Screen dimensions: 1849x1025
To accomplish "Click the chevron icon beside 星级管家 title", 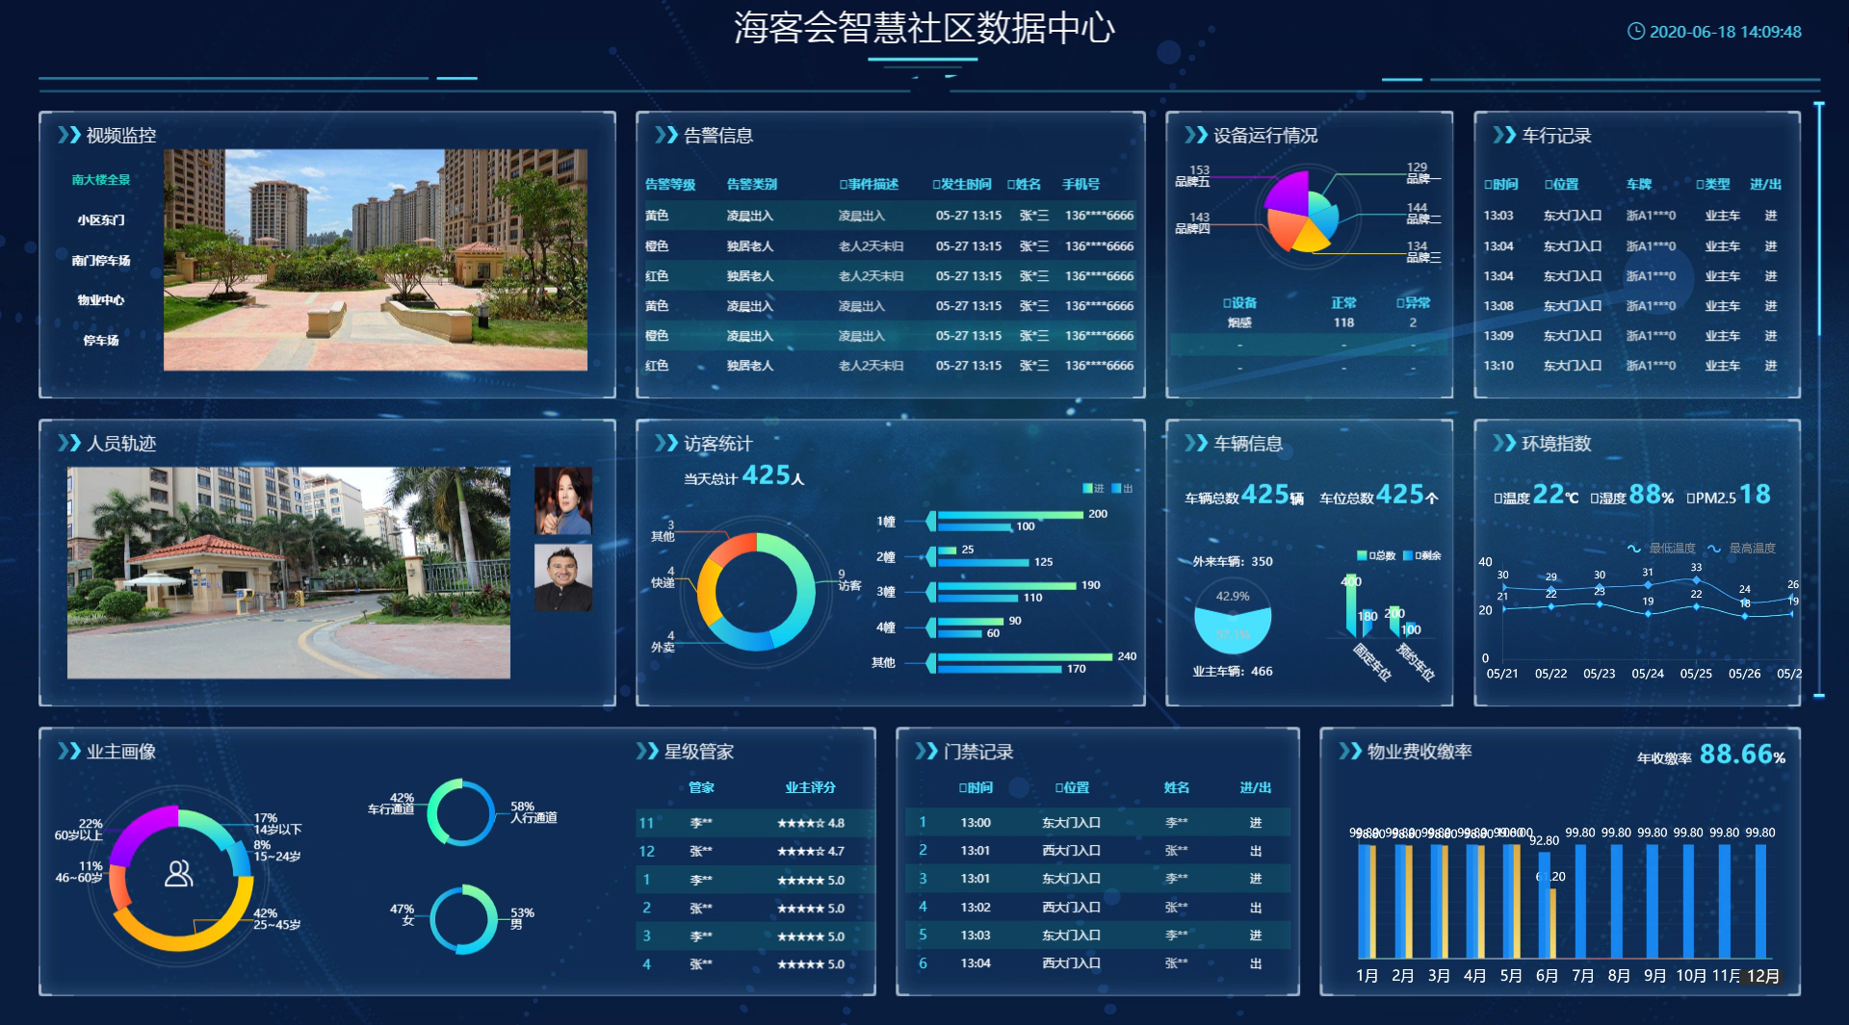I will (646, 751).
